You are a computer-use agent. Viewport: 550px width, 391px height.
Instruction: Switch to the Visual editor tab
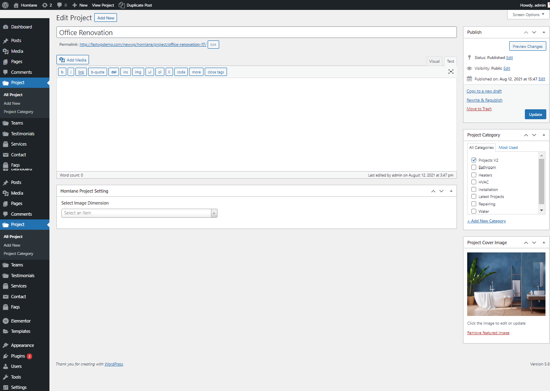pos(434,61)
